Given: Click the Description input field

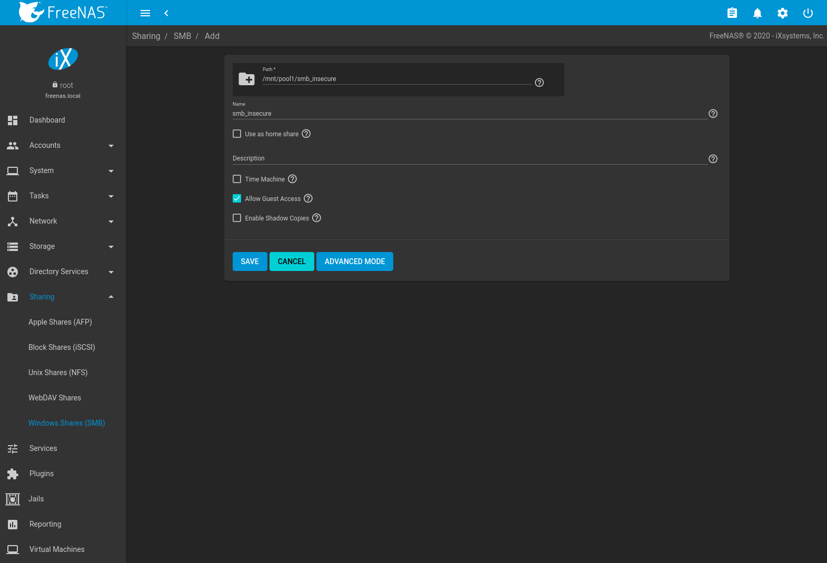Looking at the screenshot, I should pos(469,158).
